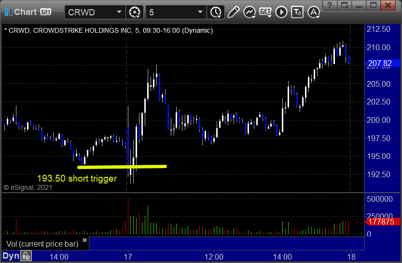Open the time template clock icon
This screenshot has height=263, width=402.
pyautogui.click(x=216, y=12)
